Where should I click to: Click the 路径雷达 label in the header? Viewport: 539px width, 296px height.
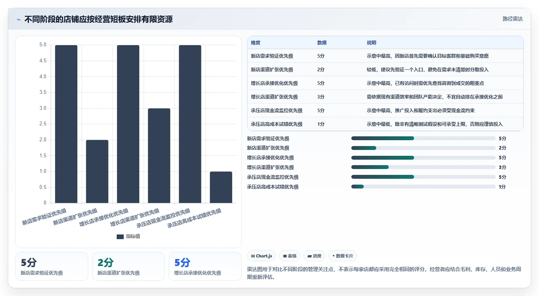click(x=512, y=19)
